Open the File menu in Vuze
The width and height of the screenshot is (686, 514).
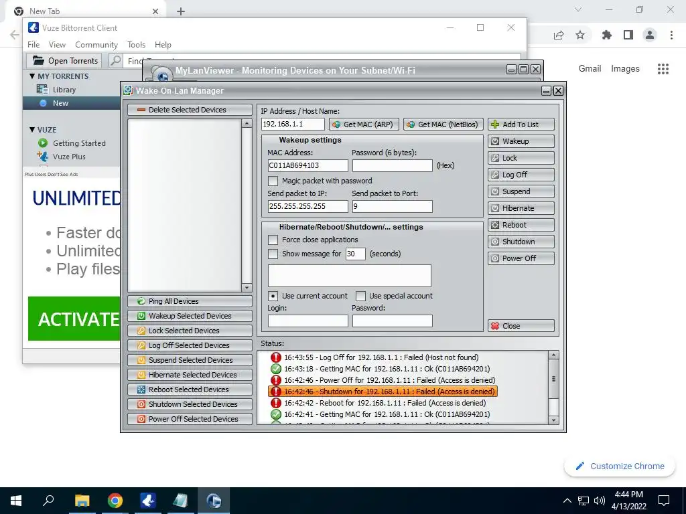point(33,45)
